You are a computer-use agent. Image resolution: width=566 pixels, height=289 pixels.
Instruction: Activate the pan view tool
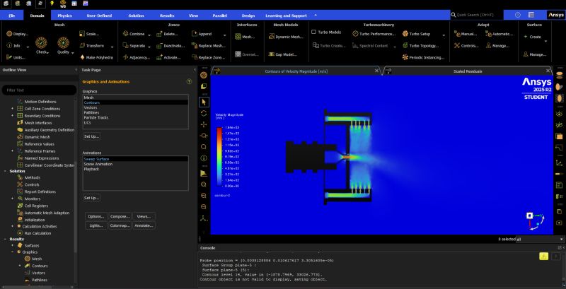pyautogui.click(x=204, y=124)
